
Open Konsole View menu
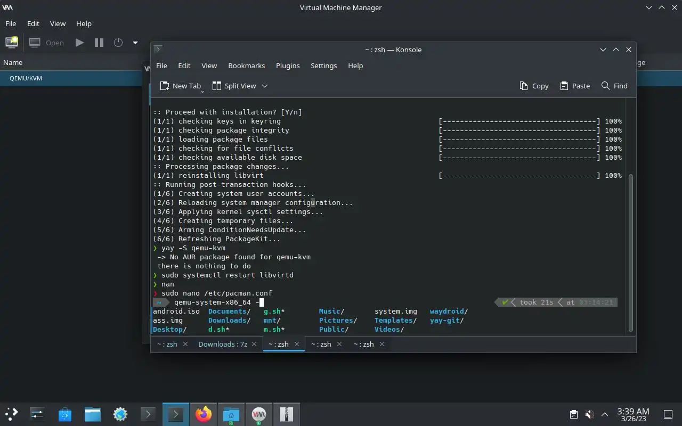209,65
